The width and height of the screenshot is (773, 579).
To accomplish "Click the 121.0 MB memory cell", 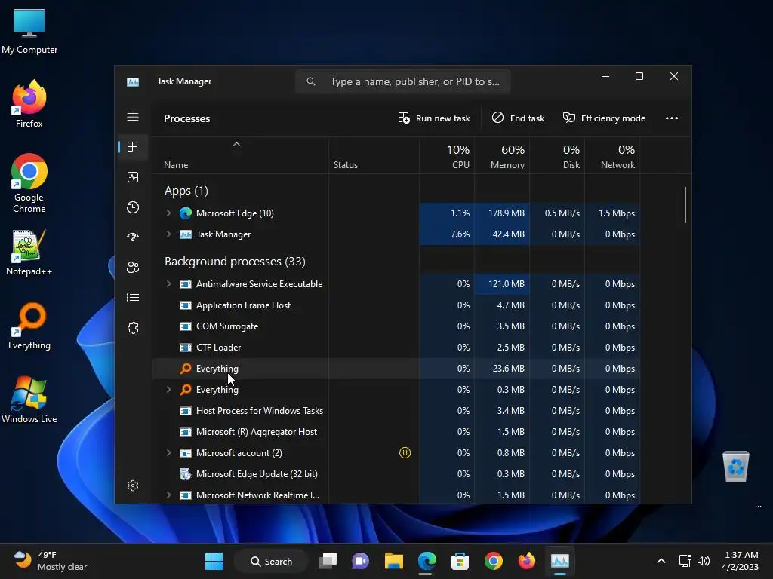I will coord(502,284).
